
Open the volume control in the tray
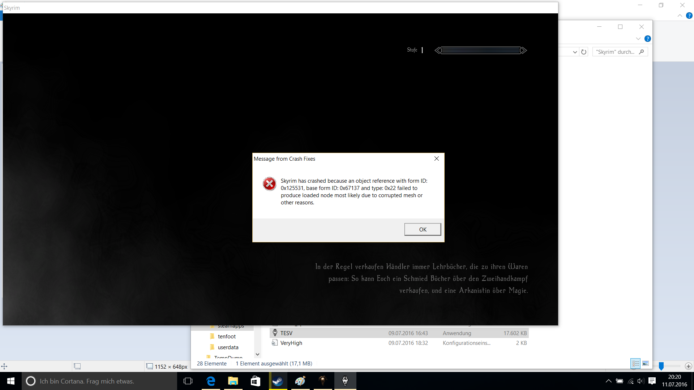point(641,381)
